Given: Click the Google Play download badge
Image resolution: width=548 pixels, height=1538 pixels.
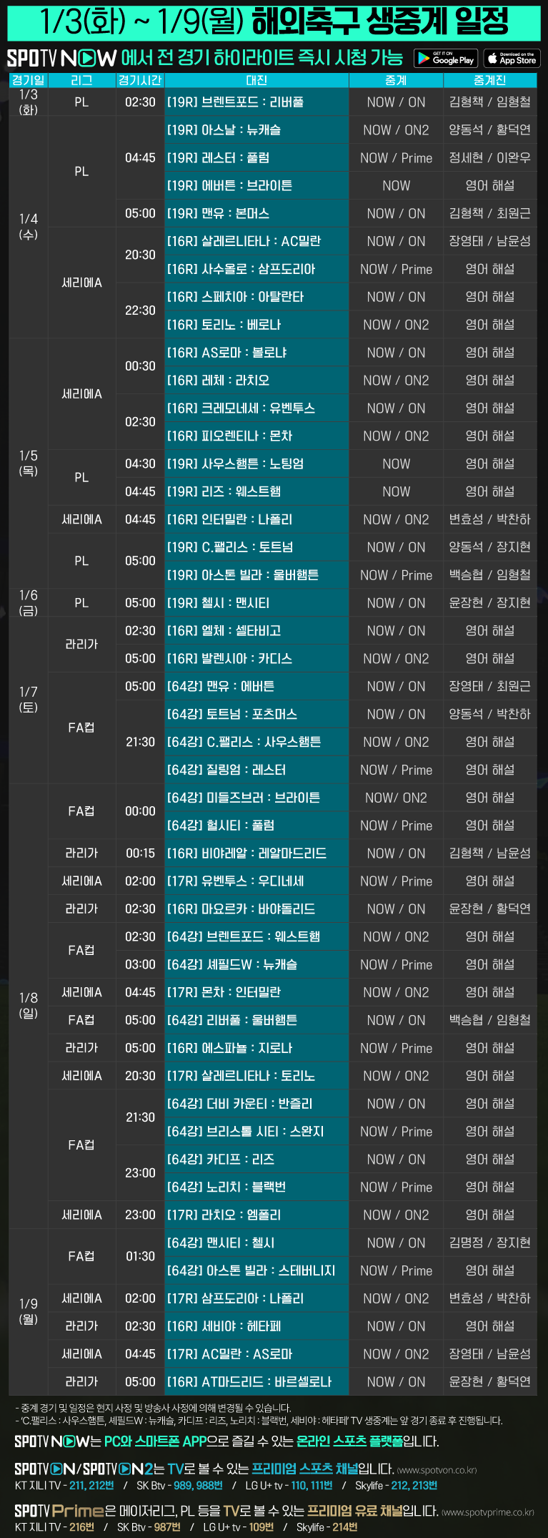Looking at the screenshot, I should pyautogui.click(x=444, y=59).
